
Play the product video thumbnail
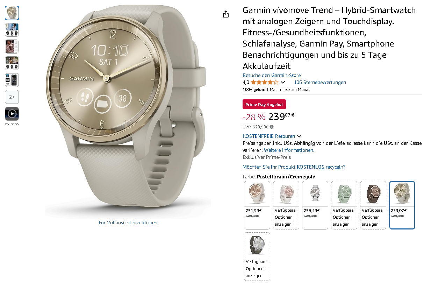(12, 114)
